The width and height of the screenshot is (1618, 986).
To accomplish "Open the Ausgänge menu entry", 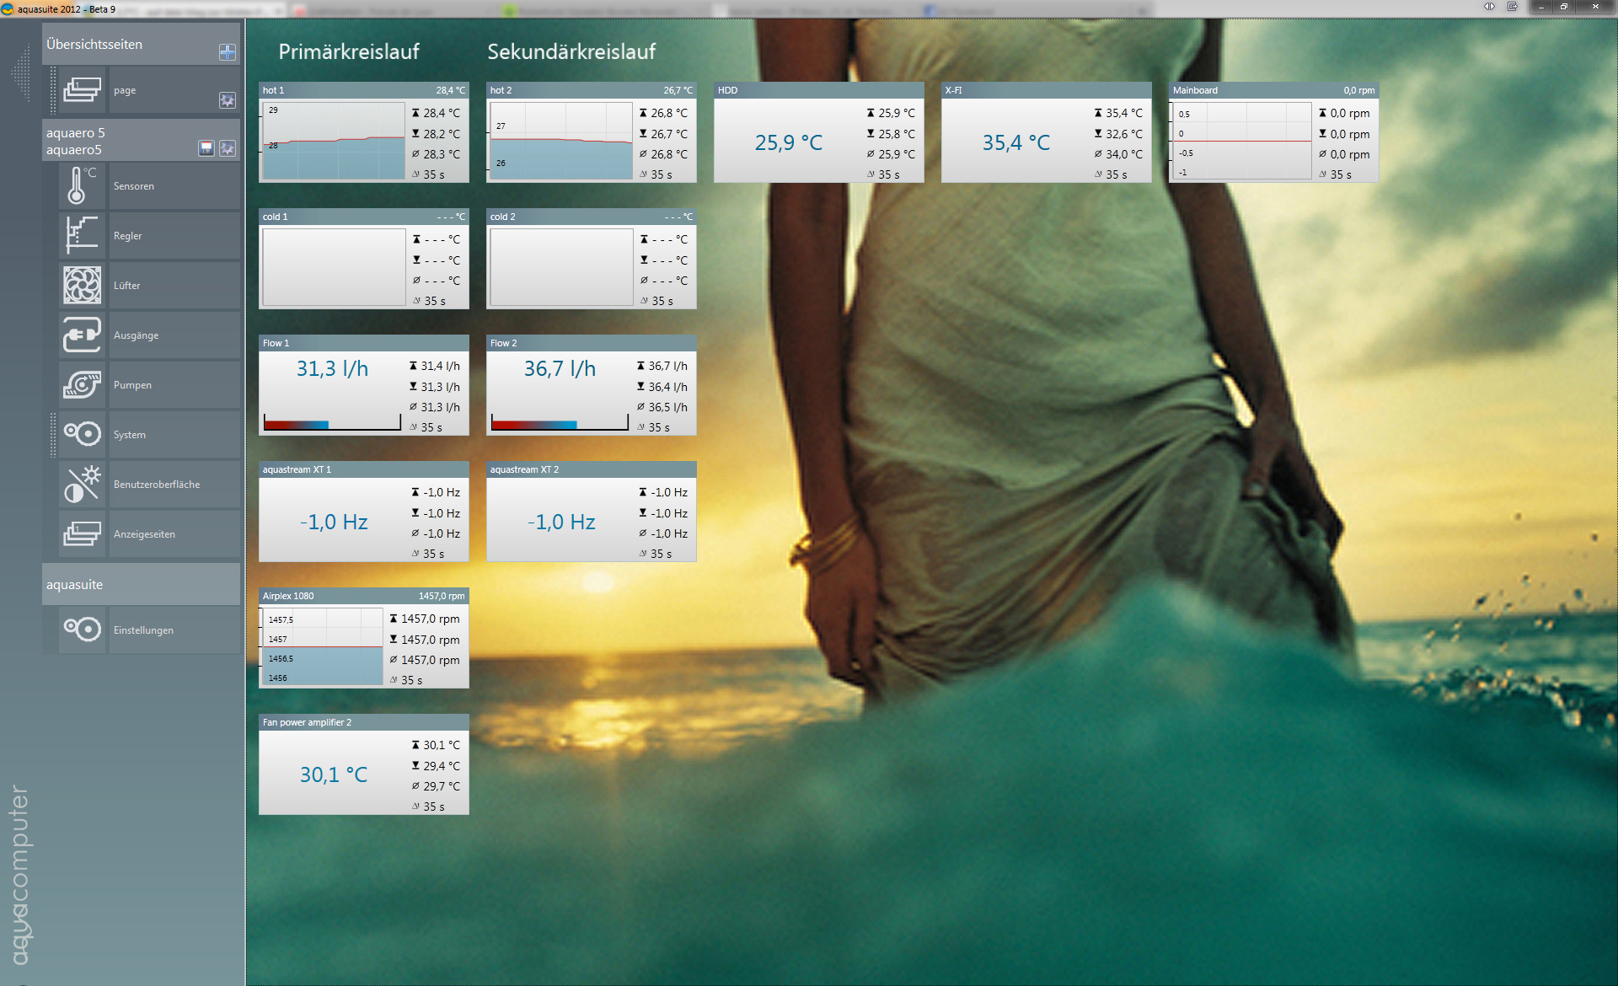I will (x=137, y=335).
